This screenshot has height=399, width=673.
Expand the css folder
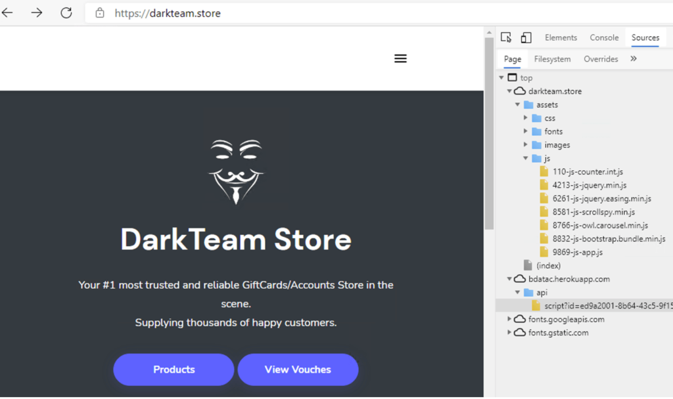tap(526, 118)
